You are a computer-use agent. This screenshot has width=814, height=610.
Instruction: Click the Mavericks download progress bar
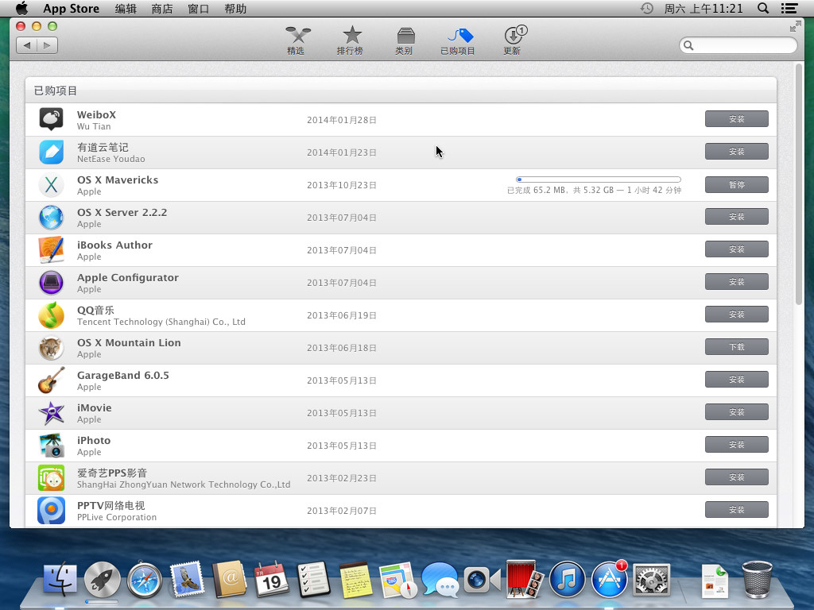pyautogui.click(x=599, y=180)
